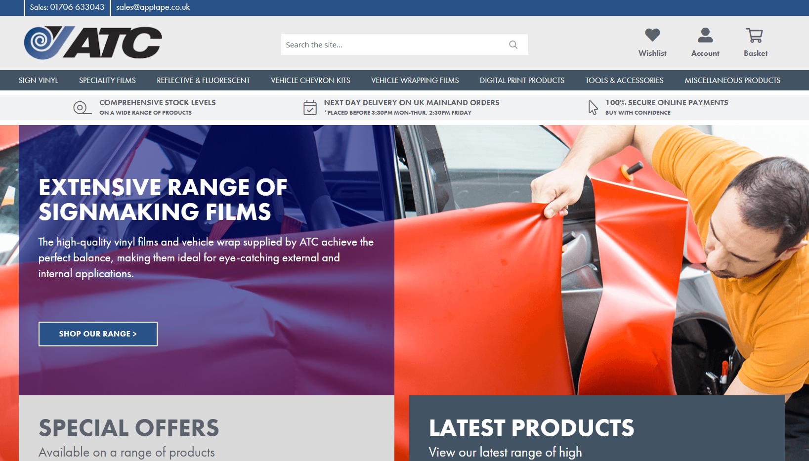Image resolution: width=809 pixels, height=461 pixels.
Task: Open MISCELLANEOUS PRODUCTS category
Action: (732, 80)
